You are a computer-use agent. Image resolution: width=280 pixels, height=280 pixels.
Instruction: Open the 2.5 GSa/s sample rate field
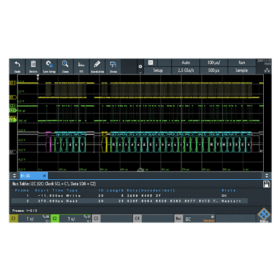(x=186, y=71)
